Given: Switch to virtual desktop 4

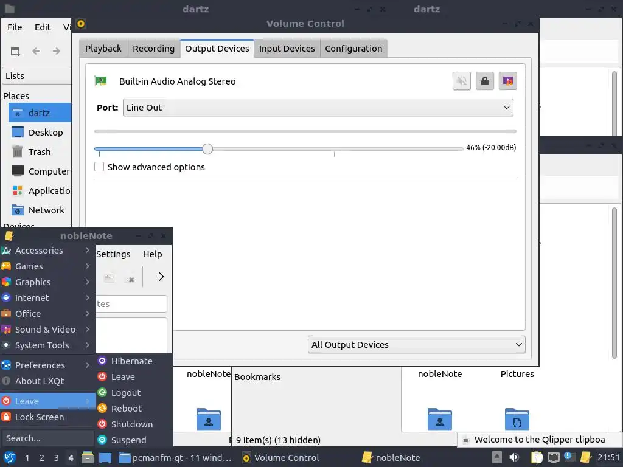Looking at the screenshot, I should point(71,458).
